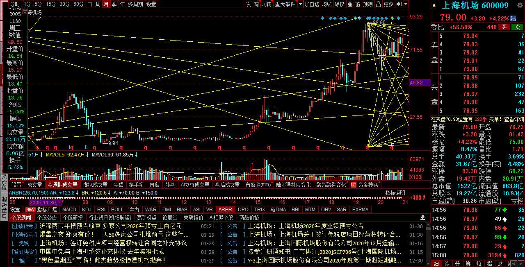
Task: Toggle 窗 window mode
Action: pos(358,4)
